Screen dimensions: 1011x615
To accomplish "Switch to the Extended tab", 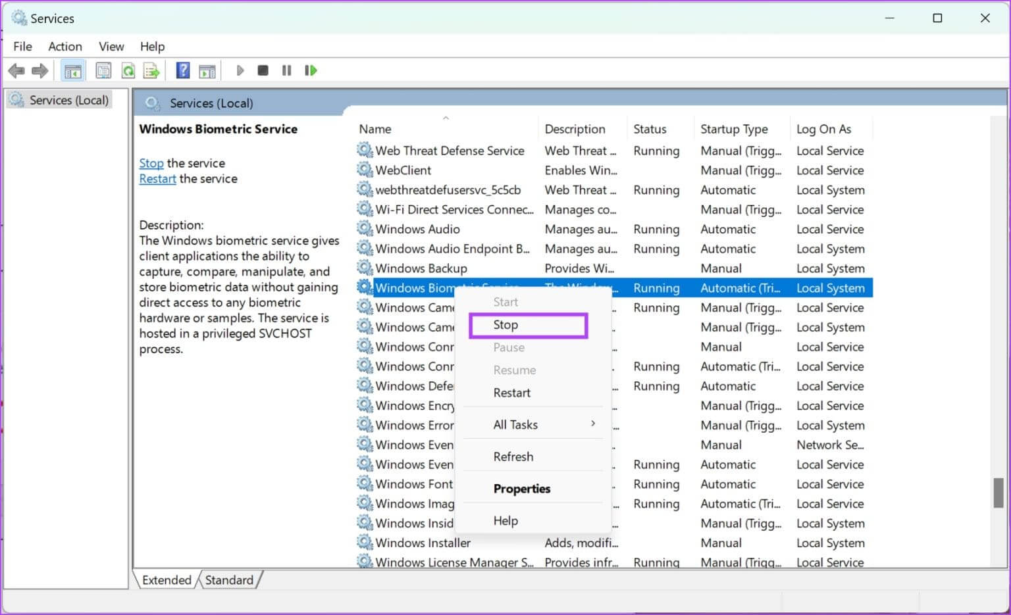I will click(x=167, y=579).
